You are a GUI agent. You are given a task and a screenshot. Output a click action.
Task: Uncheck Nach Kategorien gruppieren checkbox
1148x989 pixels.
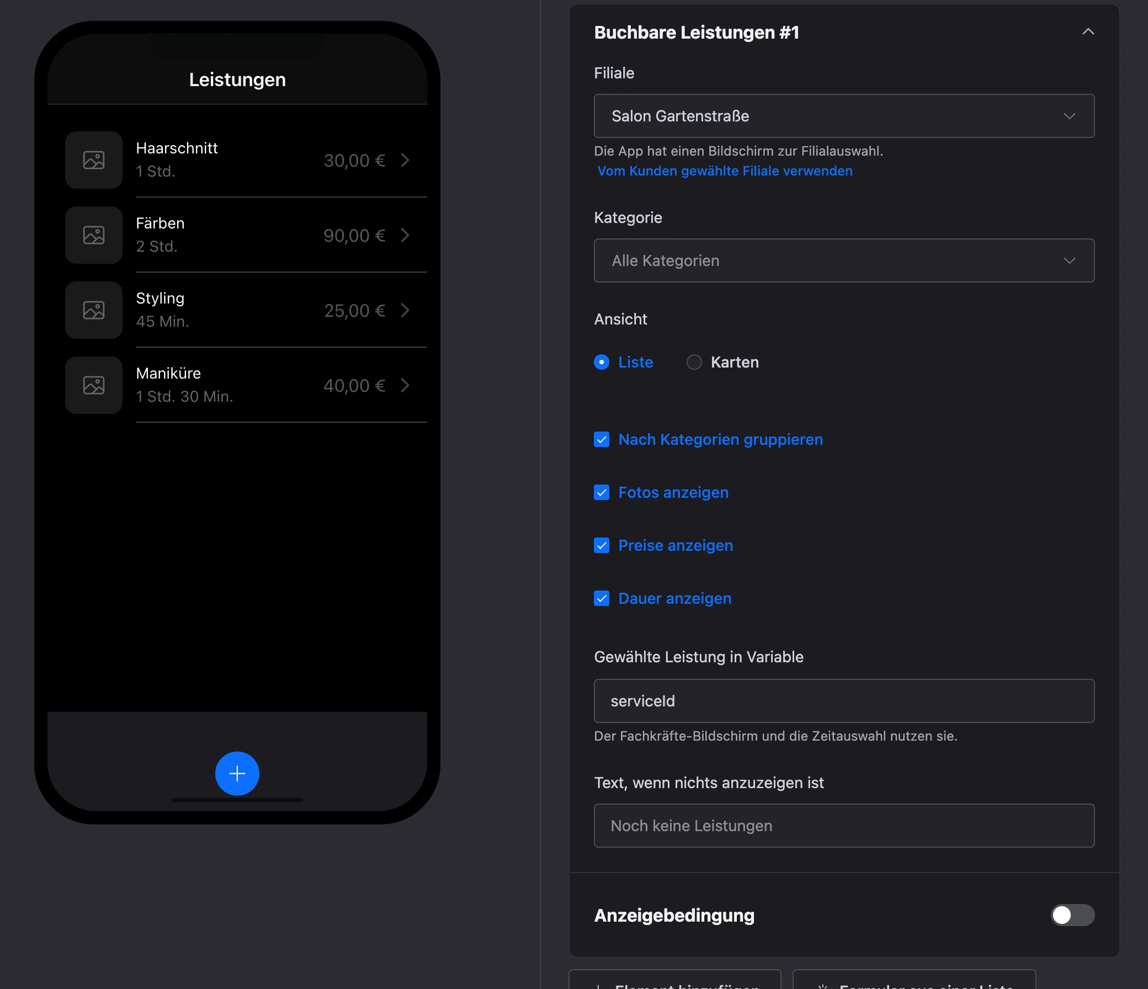pyautogui.click(x=602, y=439)
